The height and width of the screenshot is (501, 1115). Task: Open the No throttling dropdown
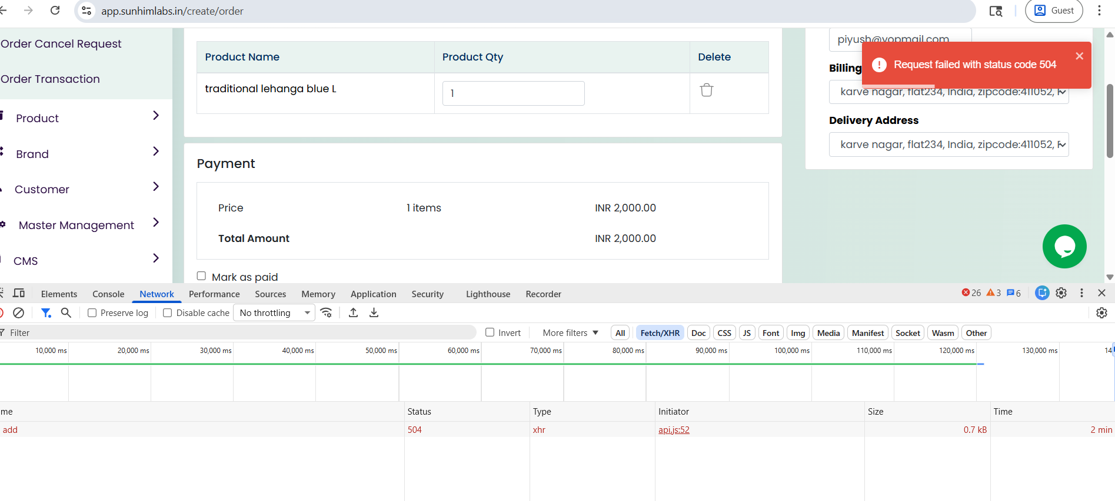coord(274,313)
